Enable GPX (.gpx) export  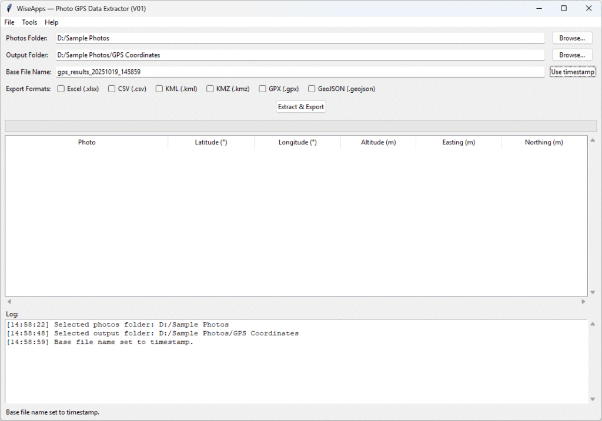[263, 89]
